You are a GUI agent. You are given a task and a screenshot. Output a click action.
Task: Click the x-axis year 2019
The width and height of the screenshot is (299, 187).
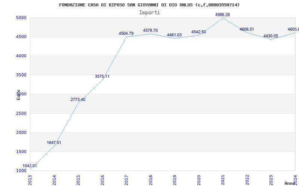175,180
